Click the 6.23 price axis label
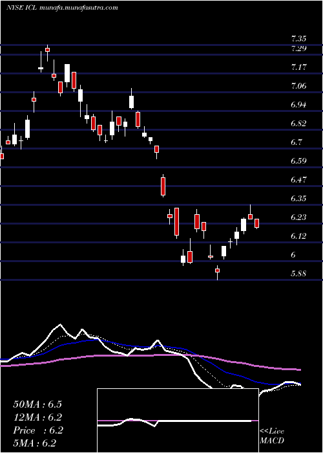 298,217
